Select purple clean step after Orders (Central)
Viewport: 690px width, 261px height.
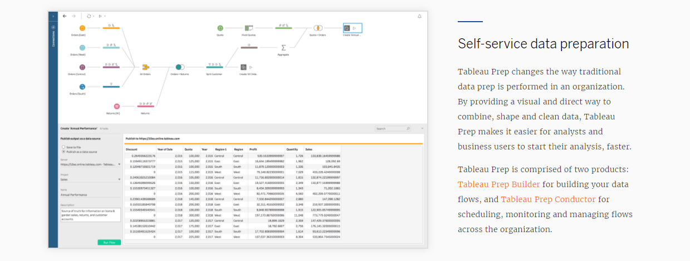pos(111,67)
